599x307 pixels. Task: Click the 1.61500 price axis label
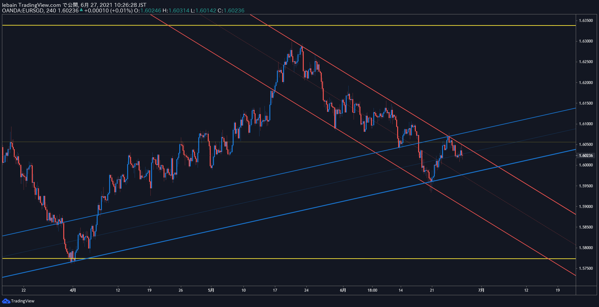pyautogui.click(x=586, y=103)
